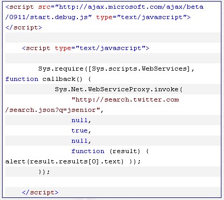This screenshot has width=224, height=200.
Task: Click the 'http://search.twitter.com' string
Action: (x=127, y=100)
